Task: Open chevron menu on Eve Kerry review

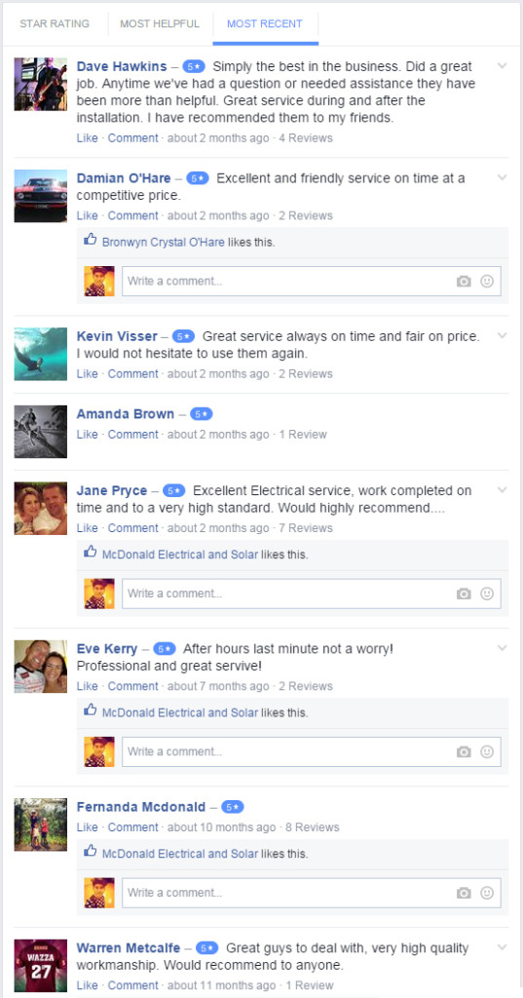Action: point(502,648)
